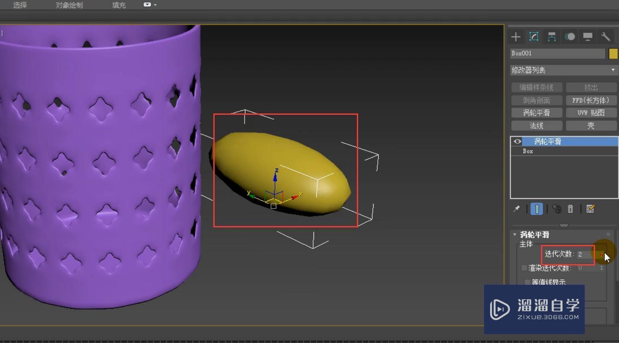Screen dimensions: 619x343
Task: Open the Utilities wrench panel tab
Action: tap(606, 37)
